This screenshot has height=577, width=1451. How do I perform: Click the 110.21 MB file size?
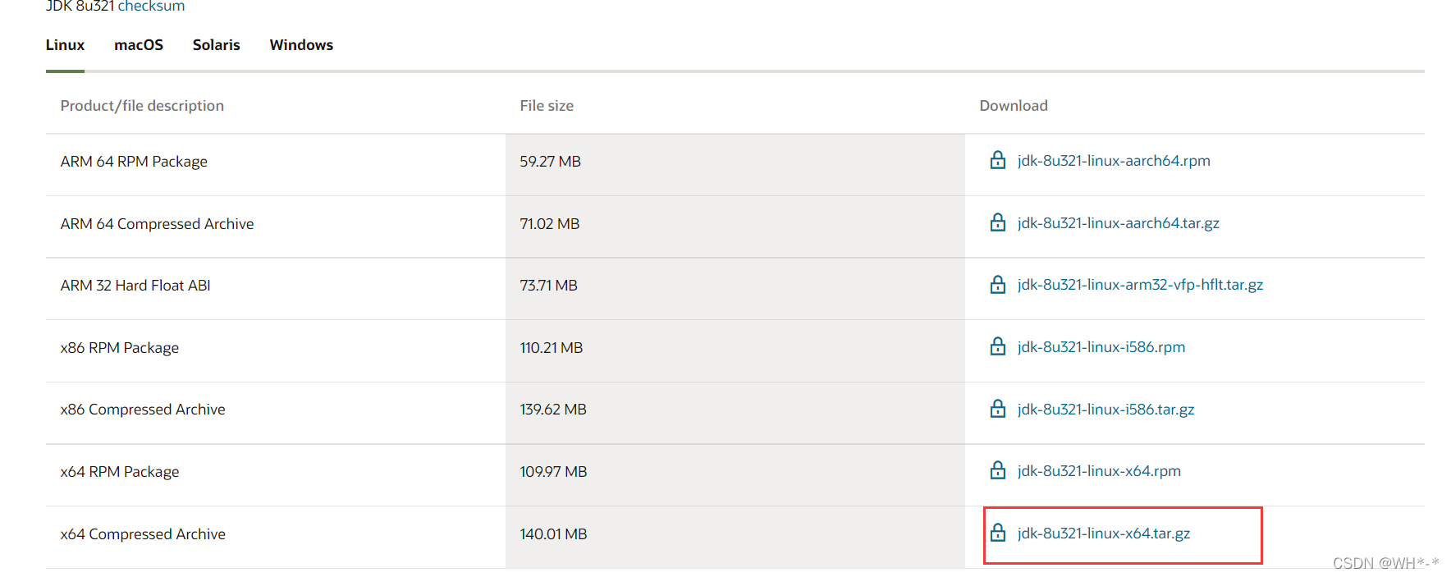coord(551,348)
